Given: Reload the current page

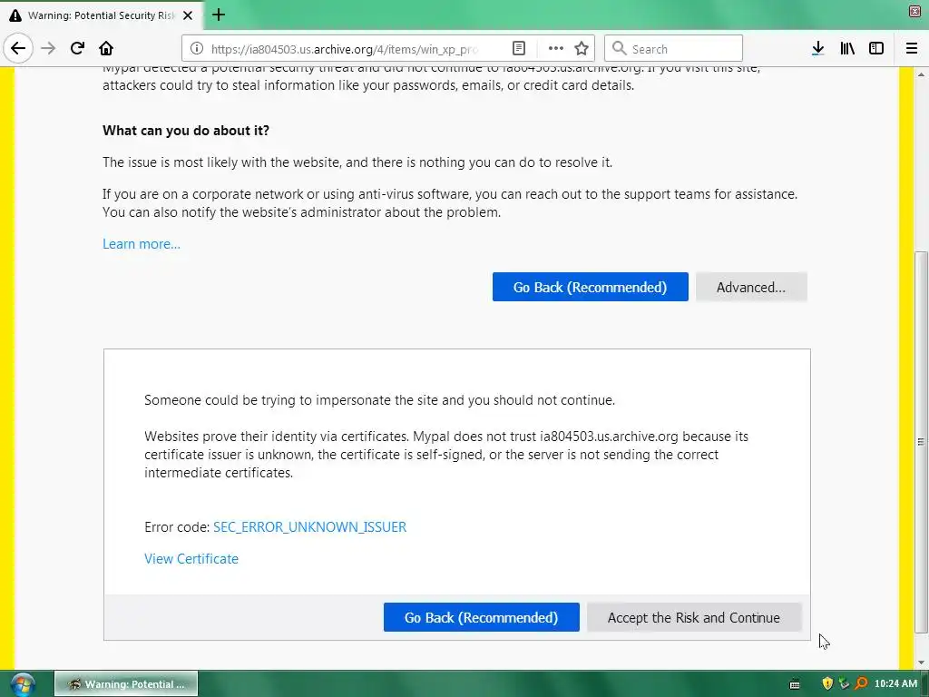Looking at the screenshot, I should point(77,49).
